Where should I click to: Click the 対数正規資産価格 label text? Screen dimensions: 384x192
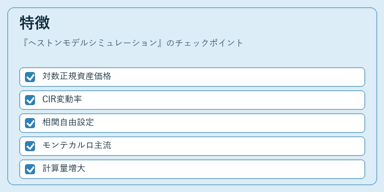click(x=77, y=76)
